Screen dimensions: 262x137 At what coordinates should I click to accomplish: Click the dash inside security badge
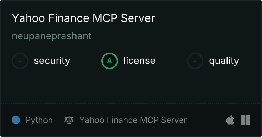pos(20,61)
